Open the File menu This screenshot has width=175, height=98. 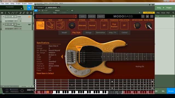[2, 4]
